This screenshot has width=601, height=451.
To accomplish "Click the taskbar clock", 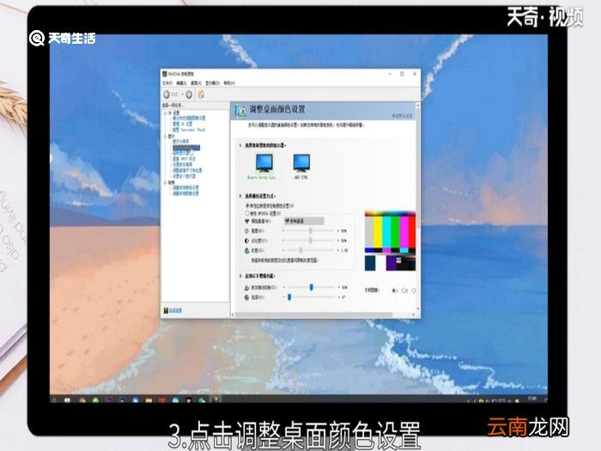I will tap(532, 399).
